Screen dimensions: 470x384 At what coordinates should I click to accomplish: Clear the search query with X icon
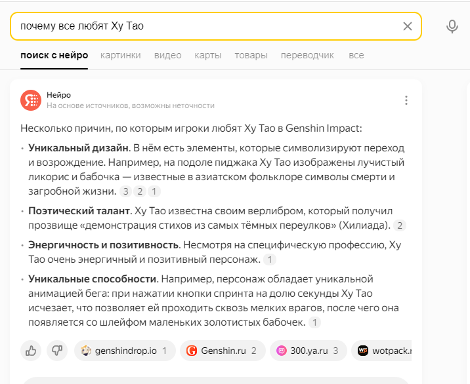408,26
